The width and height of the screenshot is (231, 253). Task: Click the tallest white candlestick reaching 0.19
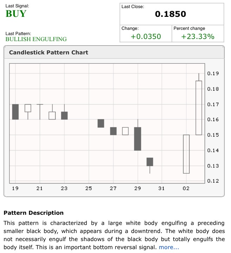pyautogui.click(x=199, y=107)
